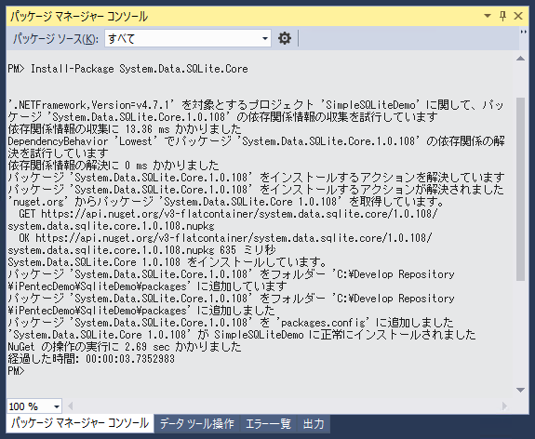This screenshot has height=439, width=535.
Task: Switch to データ ツール操作 tab
Action: (197, 423)
